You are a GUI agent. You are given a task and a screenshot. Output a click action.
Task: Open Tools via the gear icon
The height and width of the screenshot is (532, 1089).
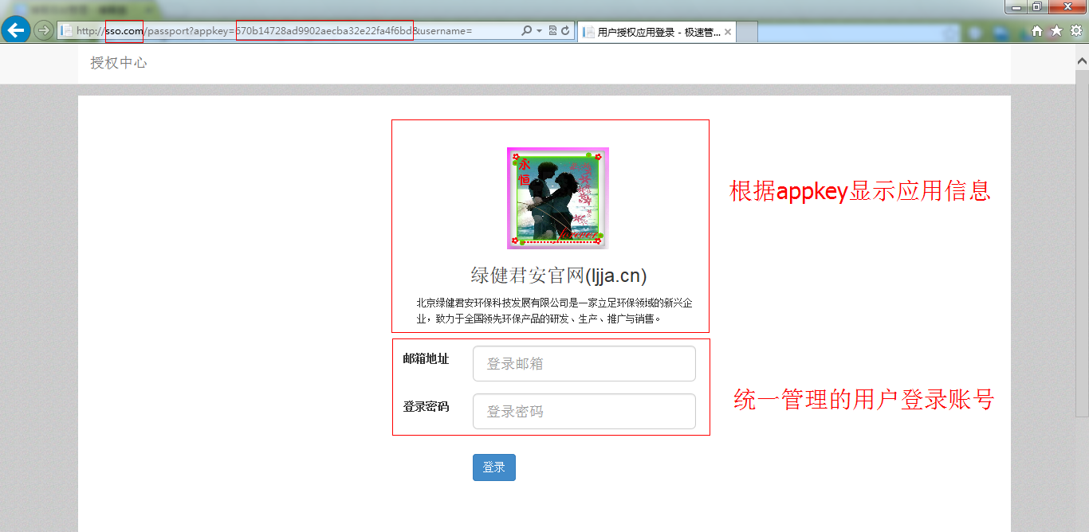click(x=1075, y=30)
